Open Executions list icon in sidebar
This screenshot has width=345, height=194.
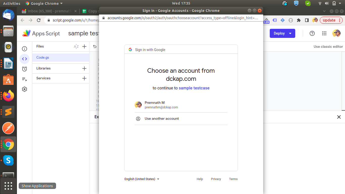click(x=24, y=79)
